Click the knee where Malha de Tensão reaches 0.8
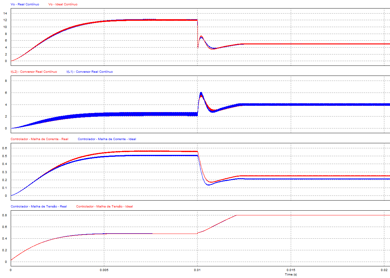The height and width of the screenshot is (278, 390). tap(236, 215)
